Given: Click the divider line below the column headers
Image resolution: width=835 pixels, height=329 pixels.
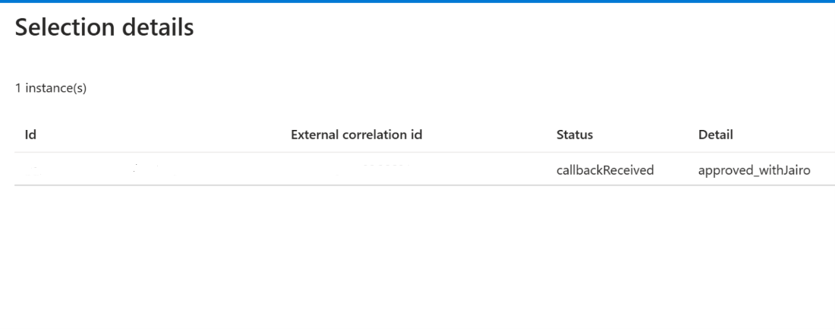Looking at the screenshot, I should pyautogui.click(x=417, y=152).
